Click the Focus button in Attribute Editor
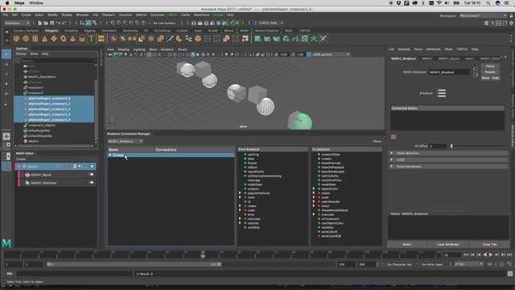This screenshot has width=515, height=290. (490, 66)
